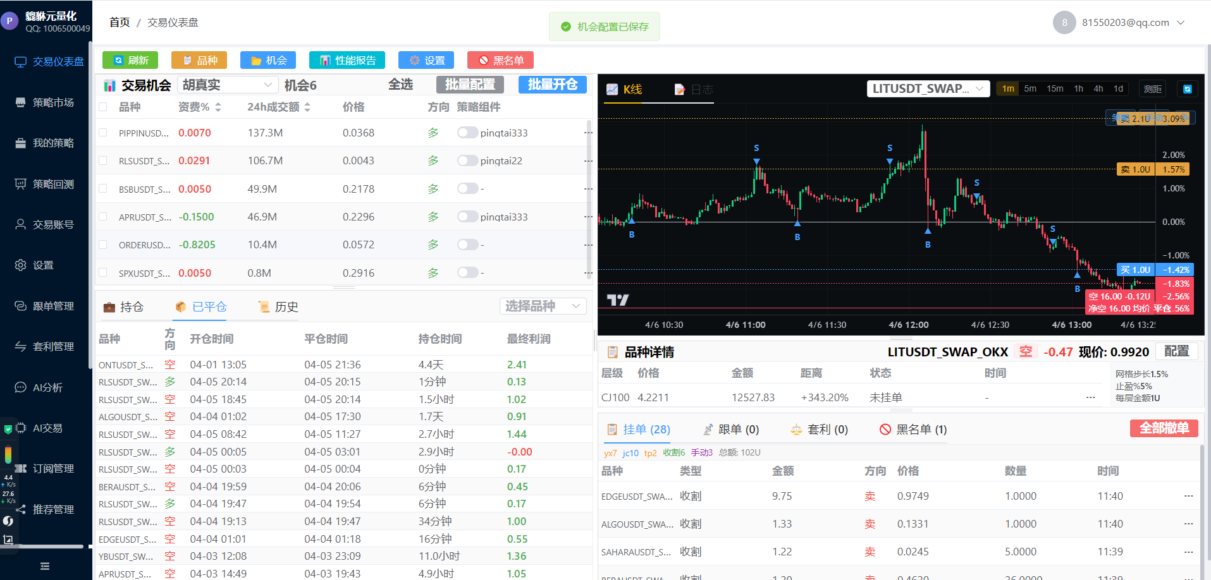Open 套利管理 sidebar icon
The height and width of the screenshot is (580, 1211).
pos(20,346)
